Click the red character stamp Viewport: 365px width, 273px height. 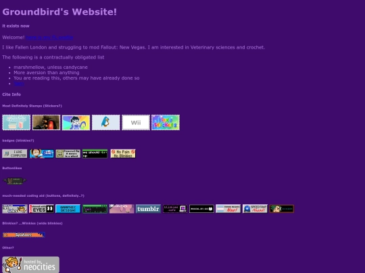[x=46, y=122]
